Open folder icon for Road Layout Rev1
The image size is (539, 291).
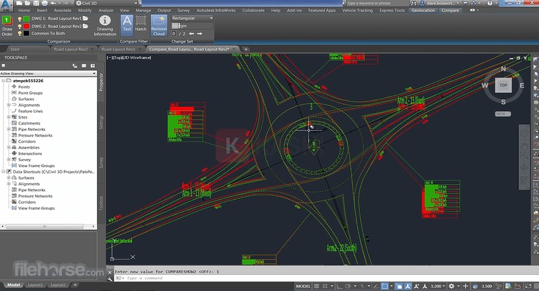[x=86, y=19]
